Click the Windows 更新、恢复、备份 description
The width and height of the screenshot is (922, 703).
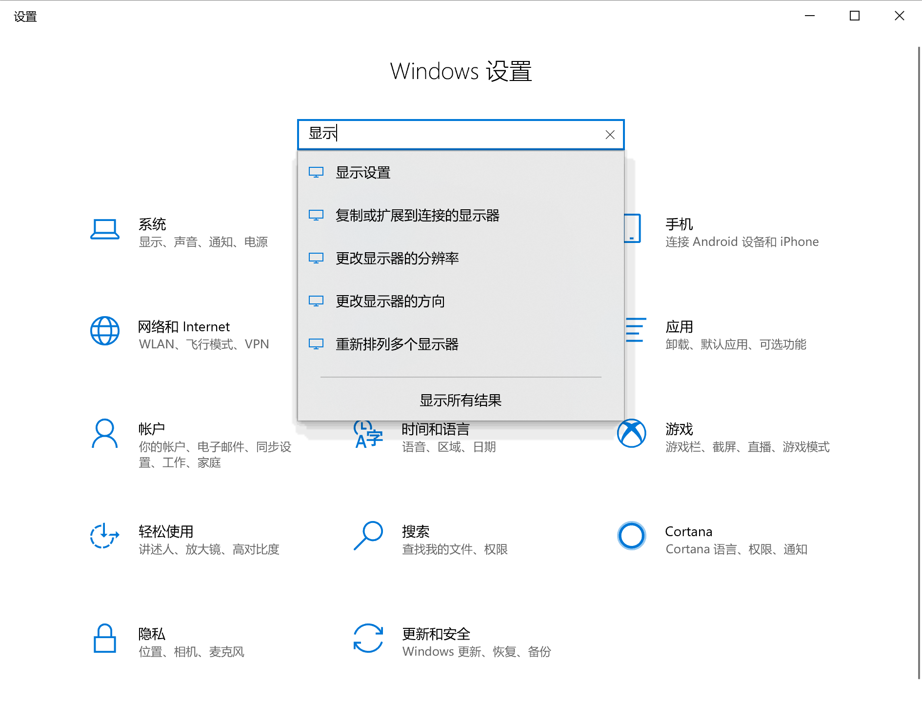(x=477, y=652)
